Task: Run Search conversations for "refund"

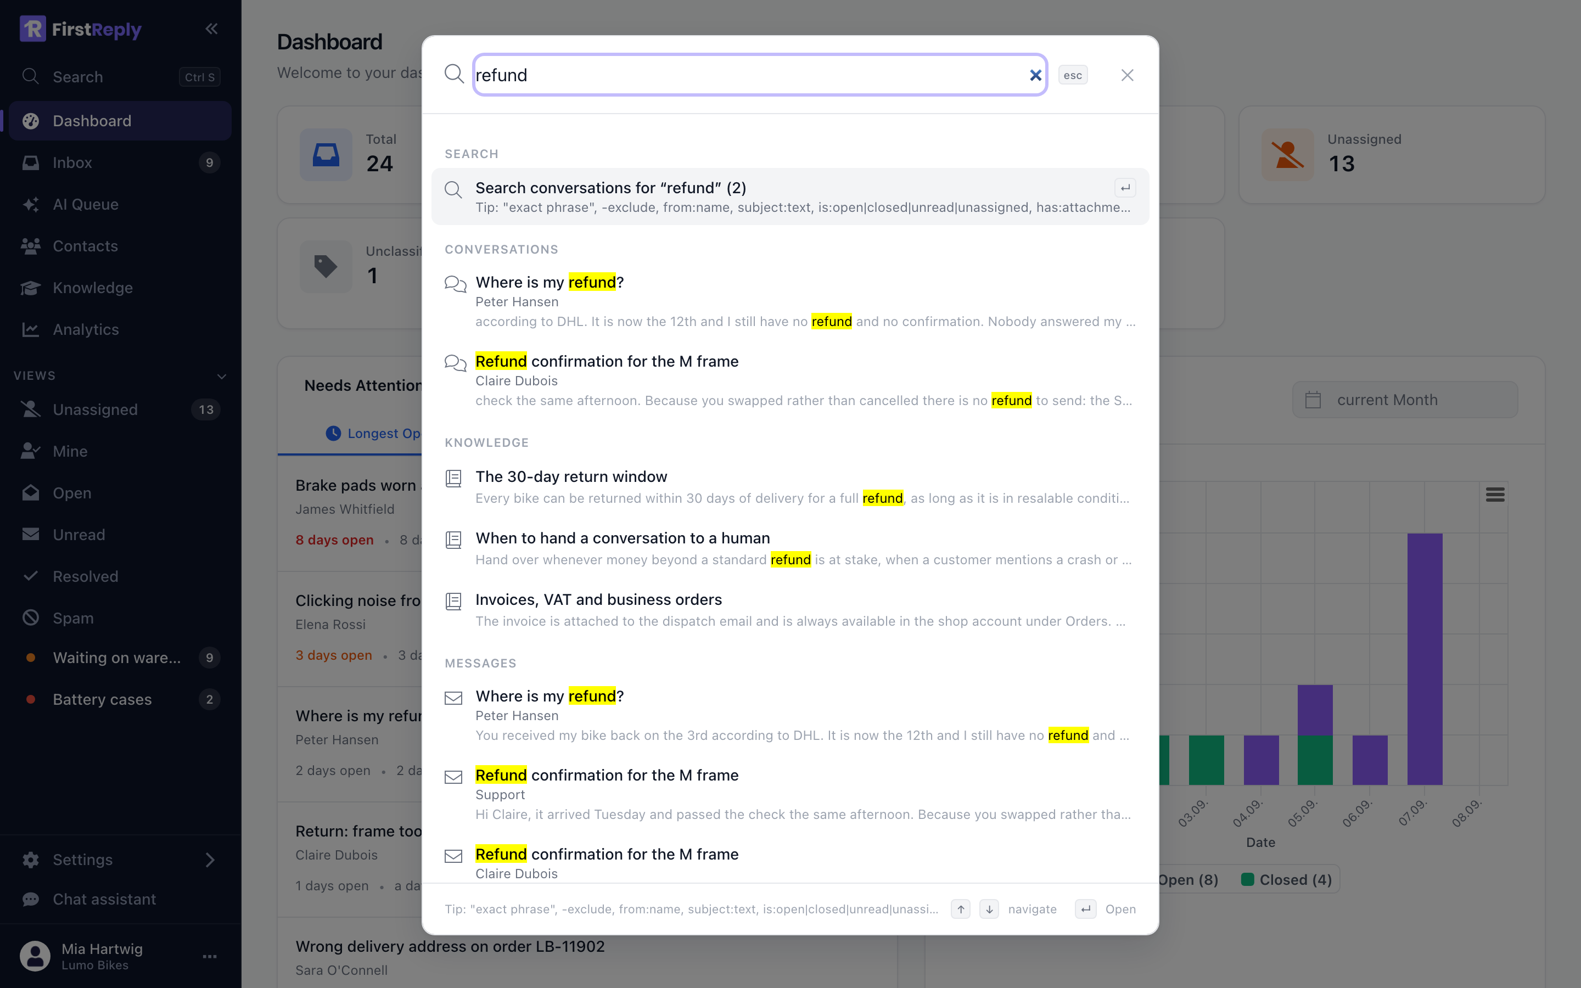Action: pos(790,197)
